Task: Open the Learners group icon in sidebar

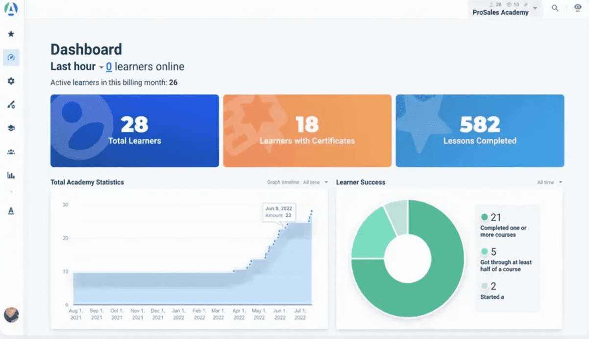Action: tap(11, 152)
